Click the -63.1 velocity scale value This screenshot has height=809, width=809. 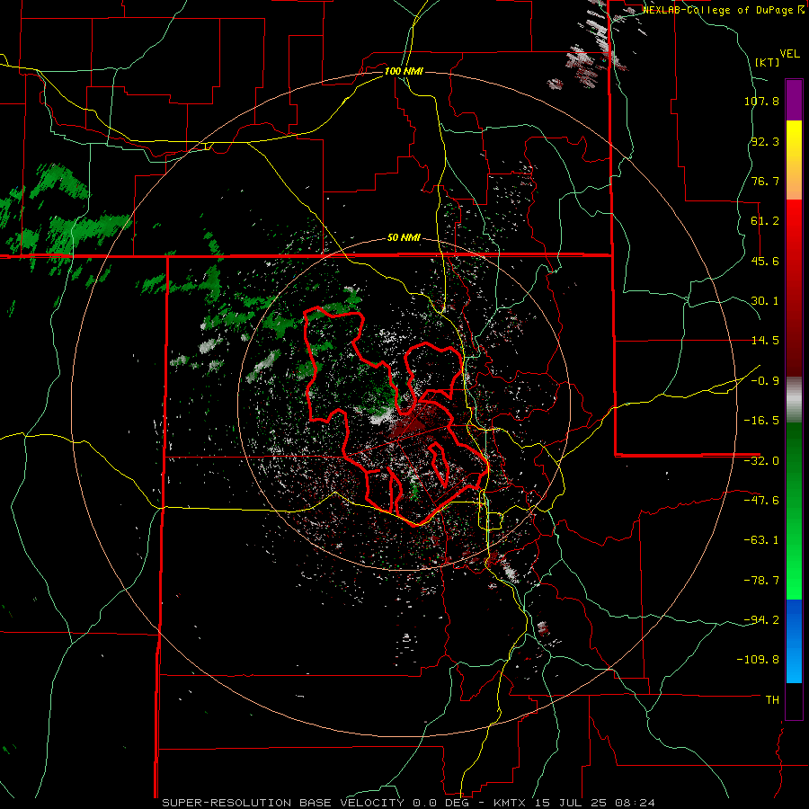tap(761, 540)
